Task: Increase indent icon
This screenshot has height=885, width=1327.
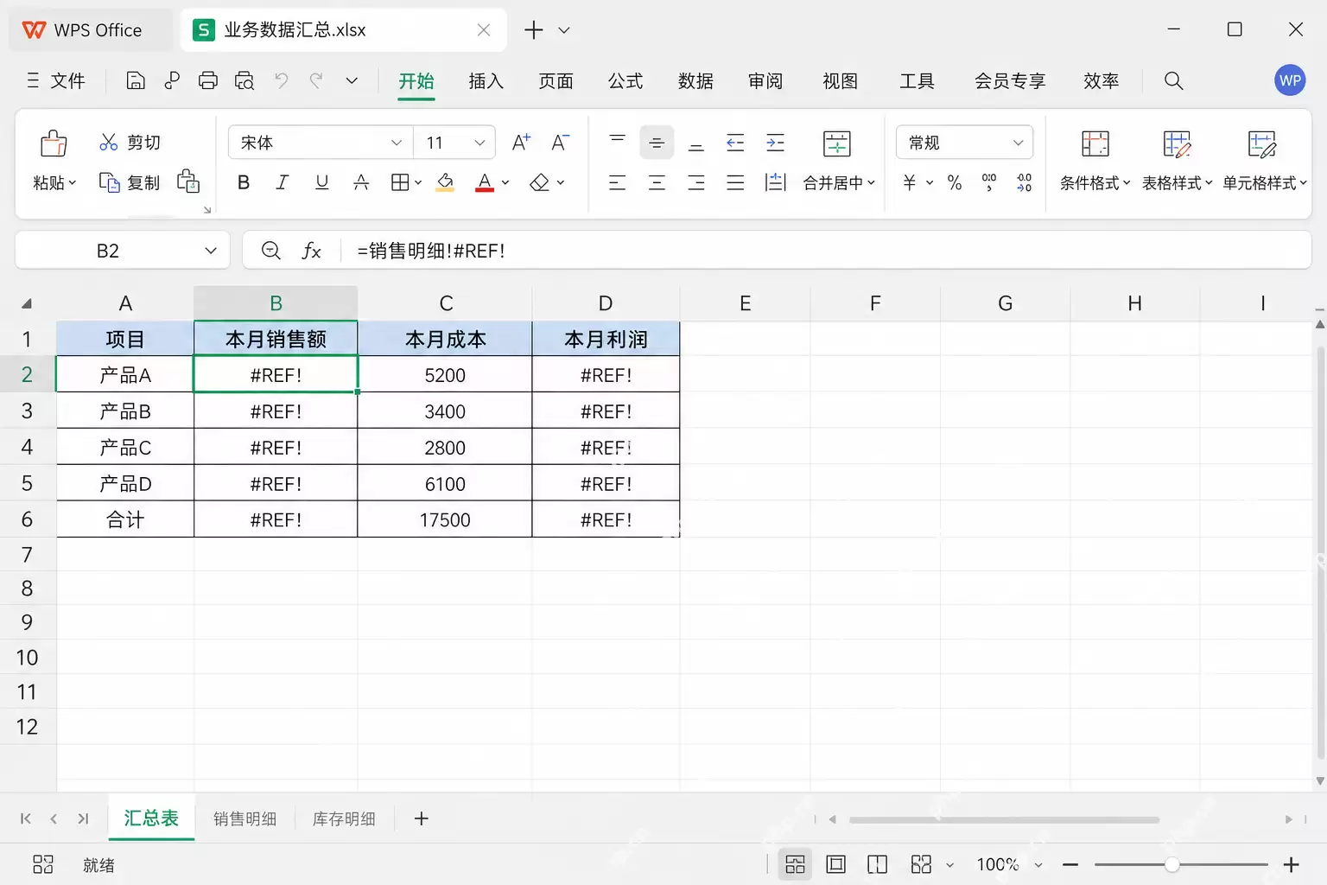Action: point(775,142)
